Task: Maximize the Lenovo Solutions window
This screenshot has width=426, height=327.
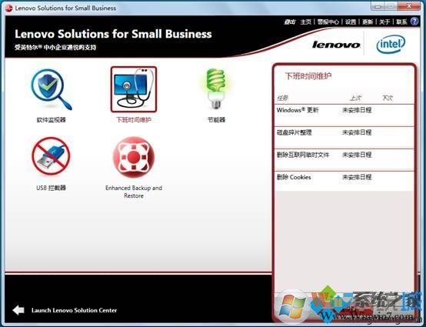Action: pyautogui.click(x=391, y=5)
